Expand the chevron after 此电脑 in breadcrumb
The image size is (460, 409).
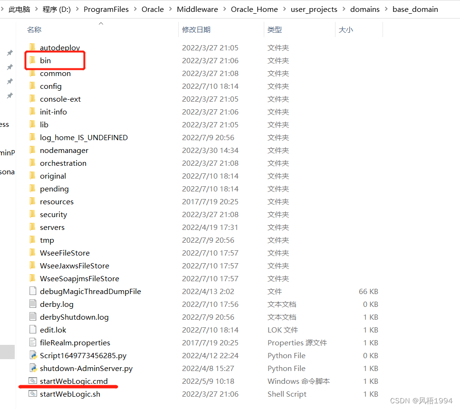click(x=37, y=9)
